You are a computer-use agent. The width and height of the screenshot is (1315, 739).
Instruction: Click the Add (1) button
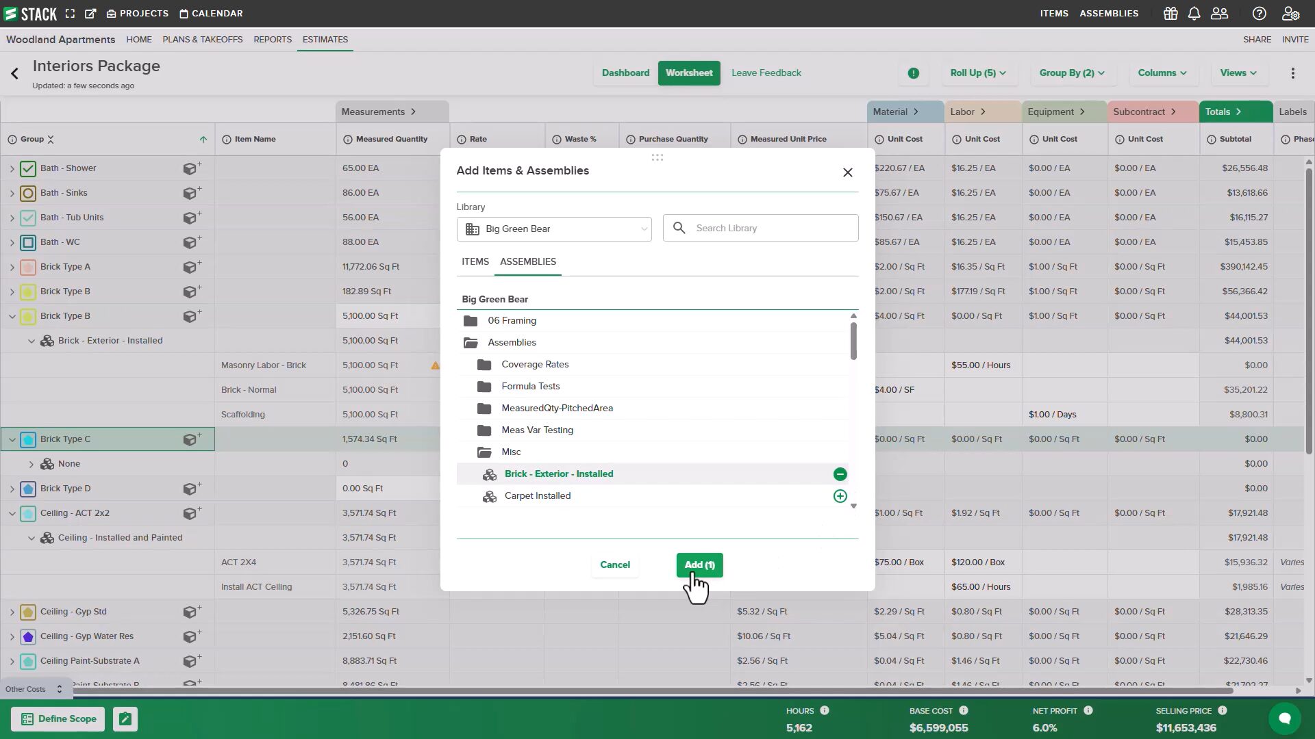(699, 565)
